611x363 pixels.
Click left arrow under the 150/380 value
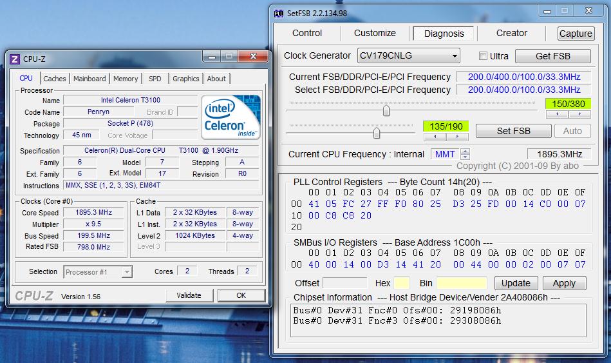(557, 114)
